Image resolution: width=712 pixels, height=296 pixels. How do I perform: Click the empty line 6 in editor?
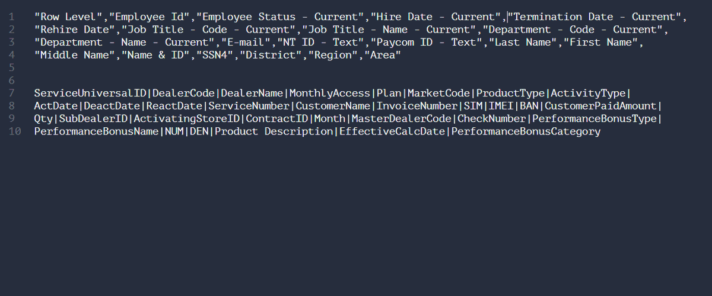pyautogui.click(x=356, y=81)
